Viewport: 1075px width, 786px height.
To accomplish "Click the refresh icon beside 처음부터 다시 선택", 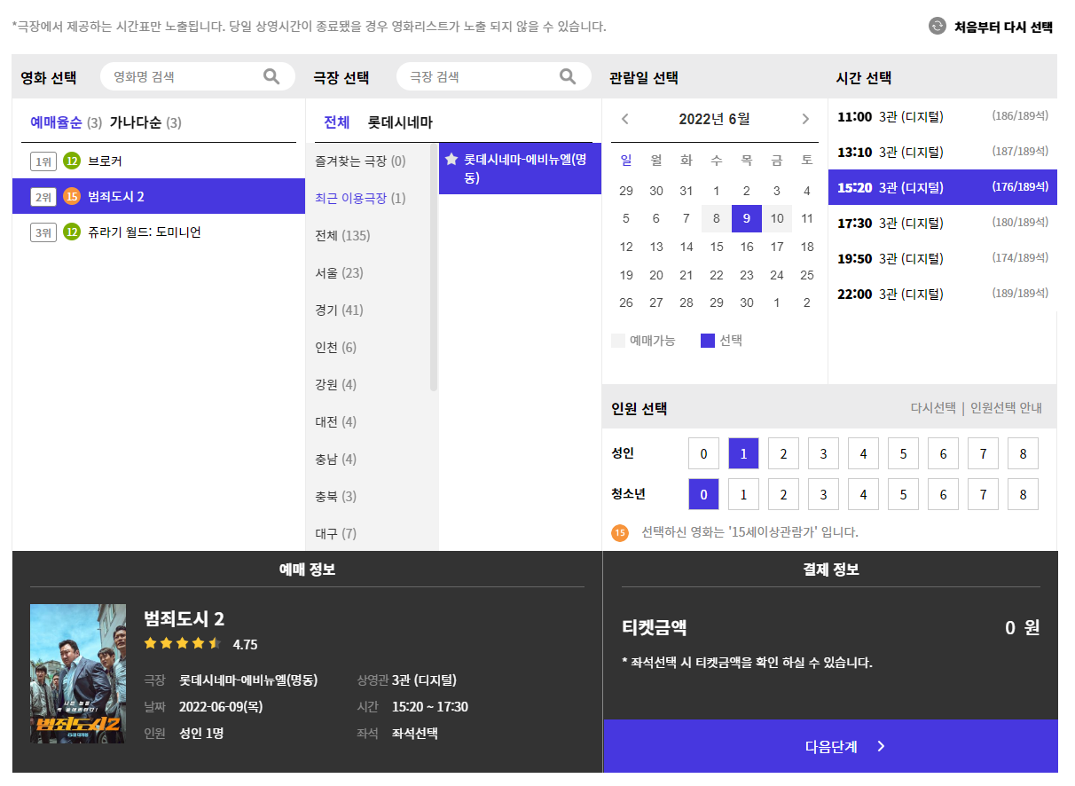I will click(x=938, y=27).
